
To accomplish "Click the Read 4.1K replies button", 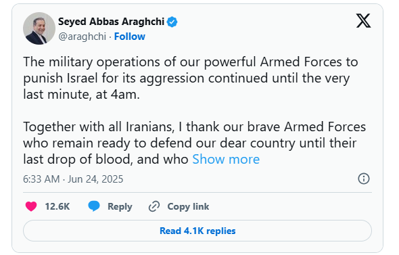I will (197, 231).
